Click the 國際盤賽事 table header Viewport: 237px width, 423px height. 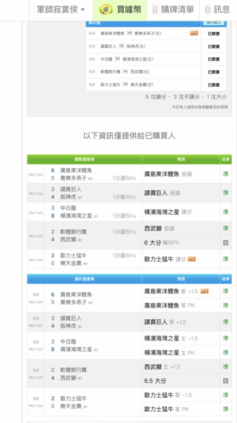pos(84,159)
